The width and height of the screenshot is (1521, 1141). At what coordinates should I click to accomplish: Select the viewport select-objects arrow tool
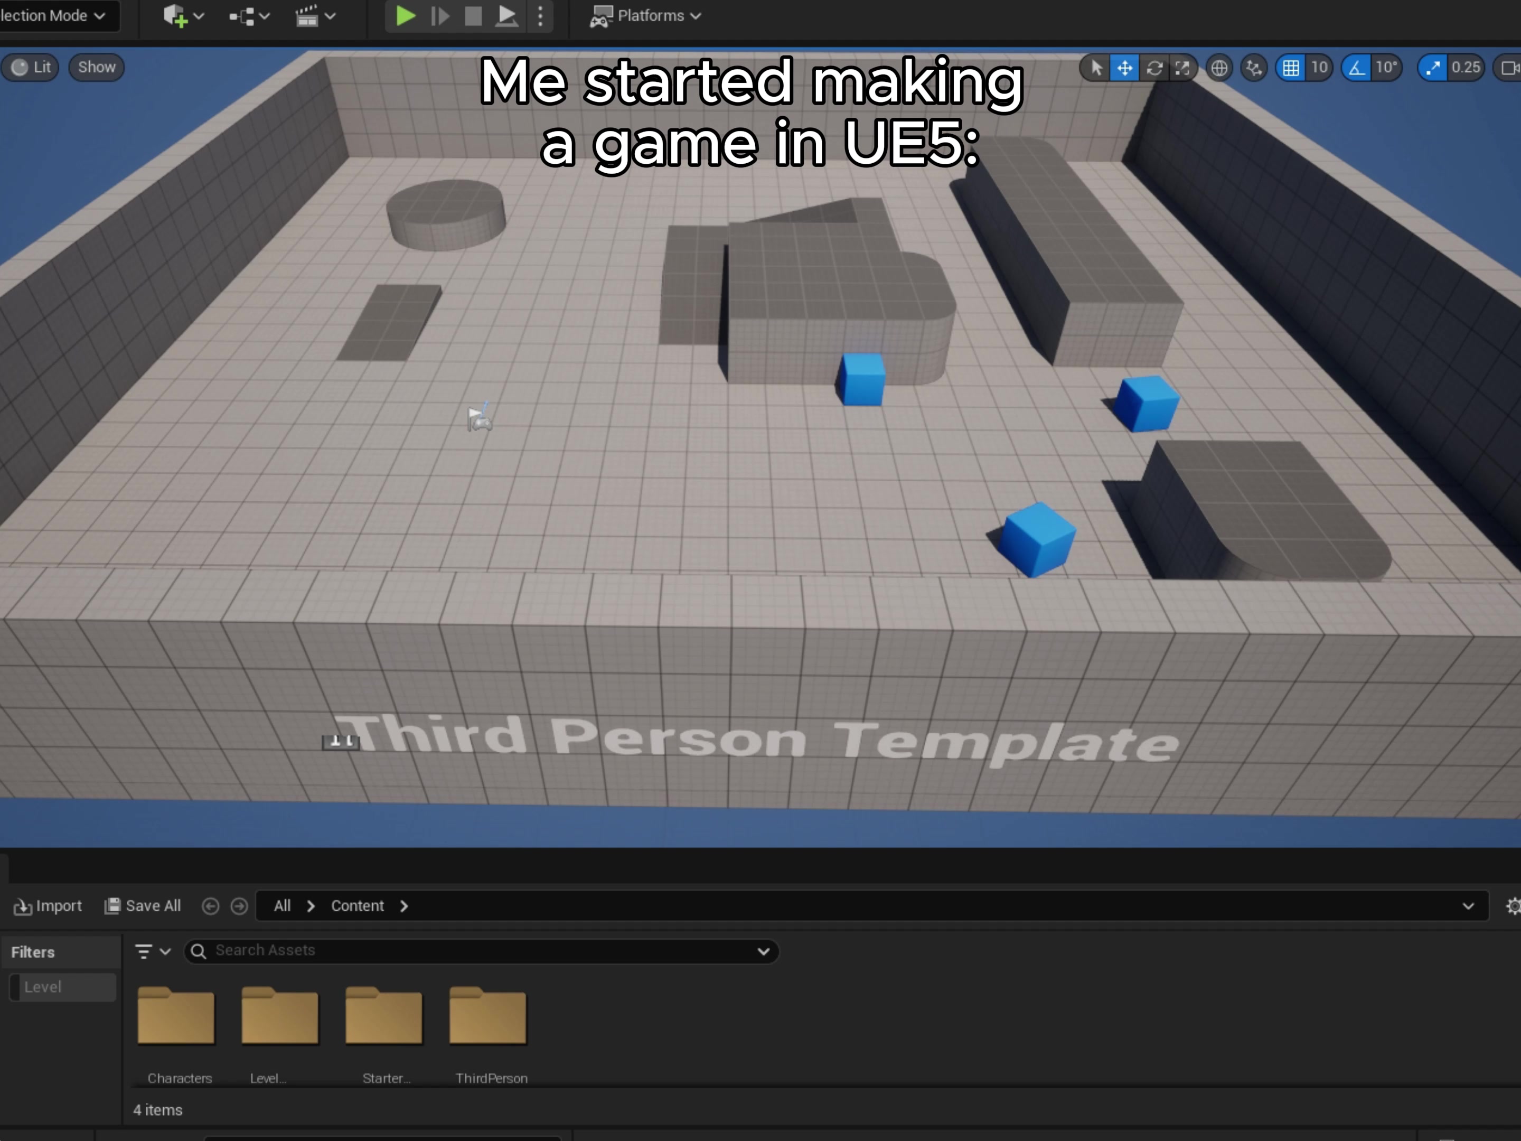(x=1096, y=68)
